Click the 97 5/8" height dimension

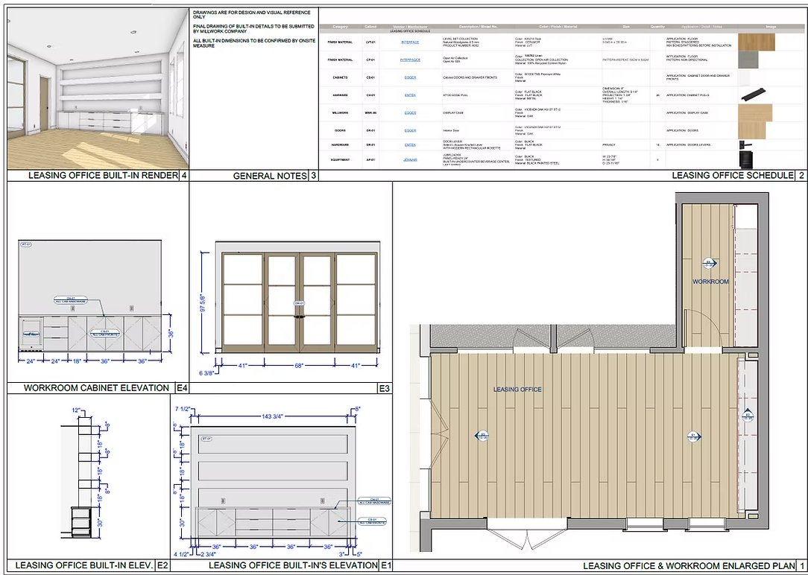(x=204, y=302)
